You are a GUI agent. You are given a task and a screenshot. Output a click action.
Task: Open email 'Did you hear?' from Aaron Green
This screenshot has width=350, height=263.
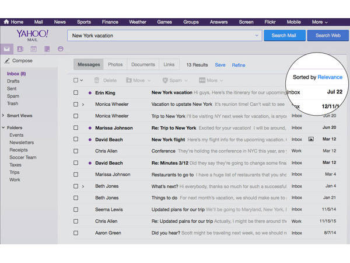point(205,233)
